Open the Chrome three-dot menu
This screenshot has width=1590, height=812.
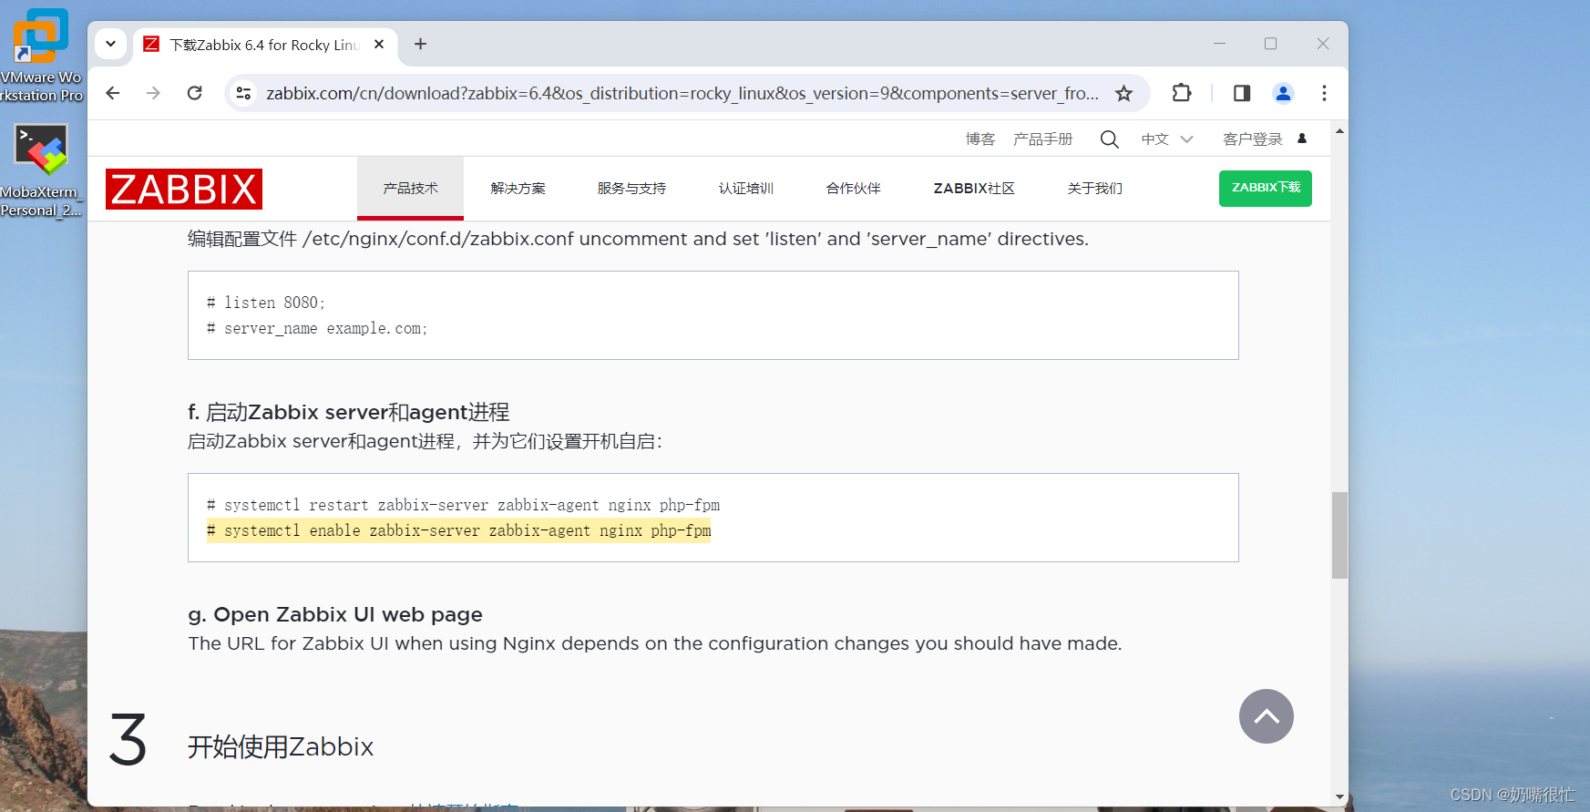pyautogui.click(x=1324, y=93)
